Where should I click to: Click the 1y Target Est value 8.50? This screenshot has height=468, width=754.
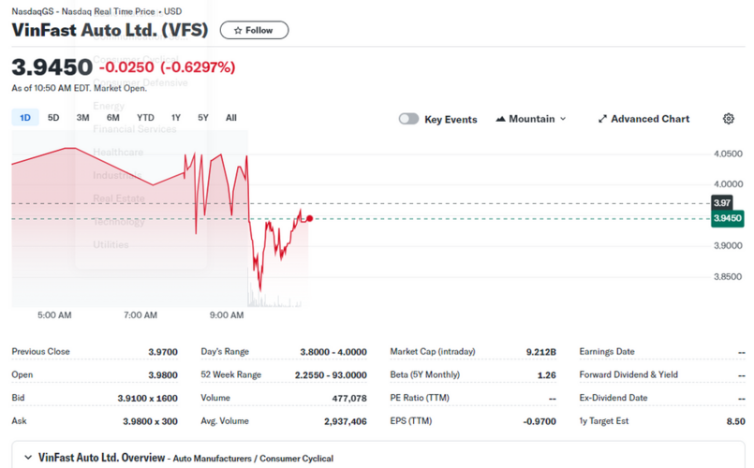pyautogui.click(x=736, y=421)
